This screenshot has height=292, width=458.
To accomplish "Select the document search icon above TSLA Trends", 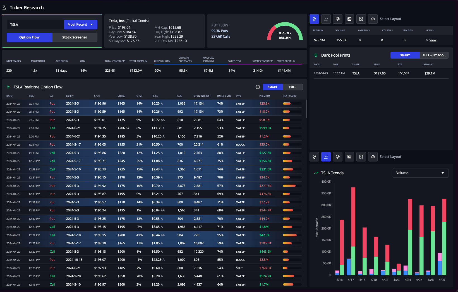I will (x=361, y=157).
